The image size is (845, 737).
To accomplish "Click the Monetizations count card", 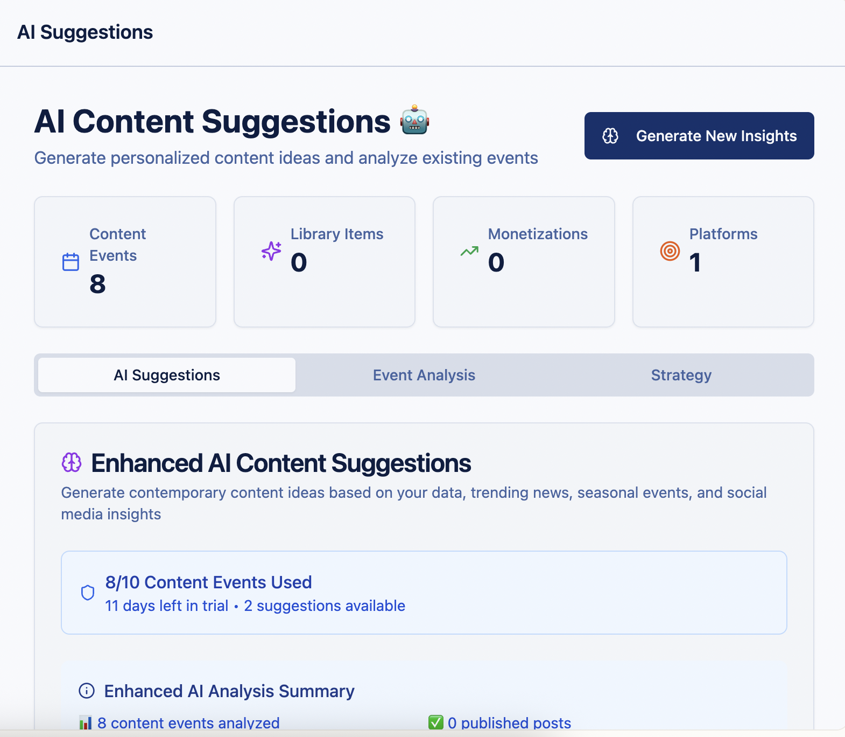I will tap(524, 262).
